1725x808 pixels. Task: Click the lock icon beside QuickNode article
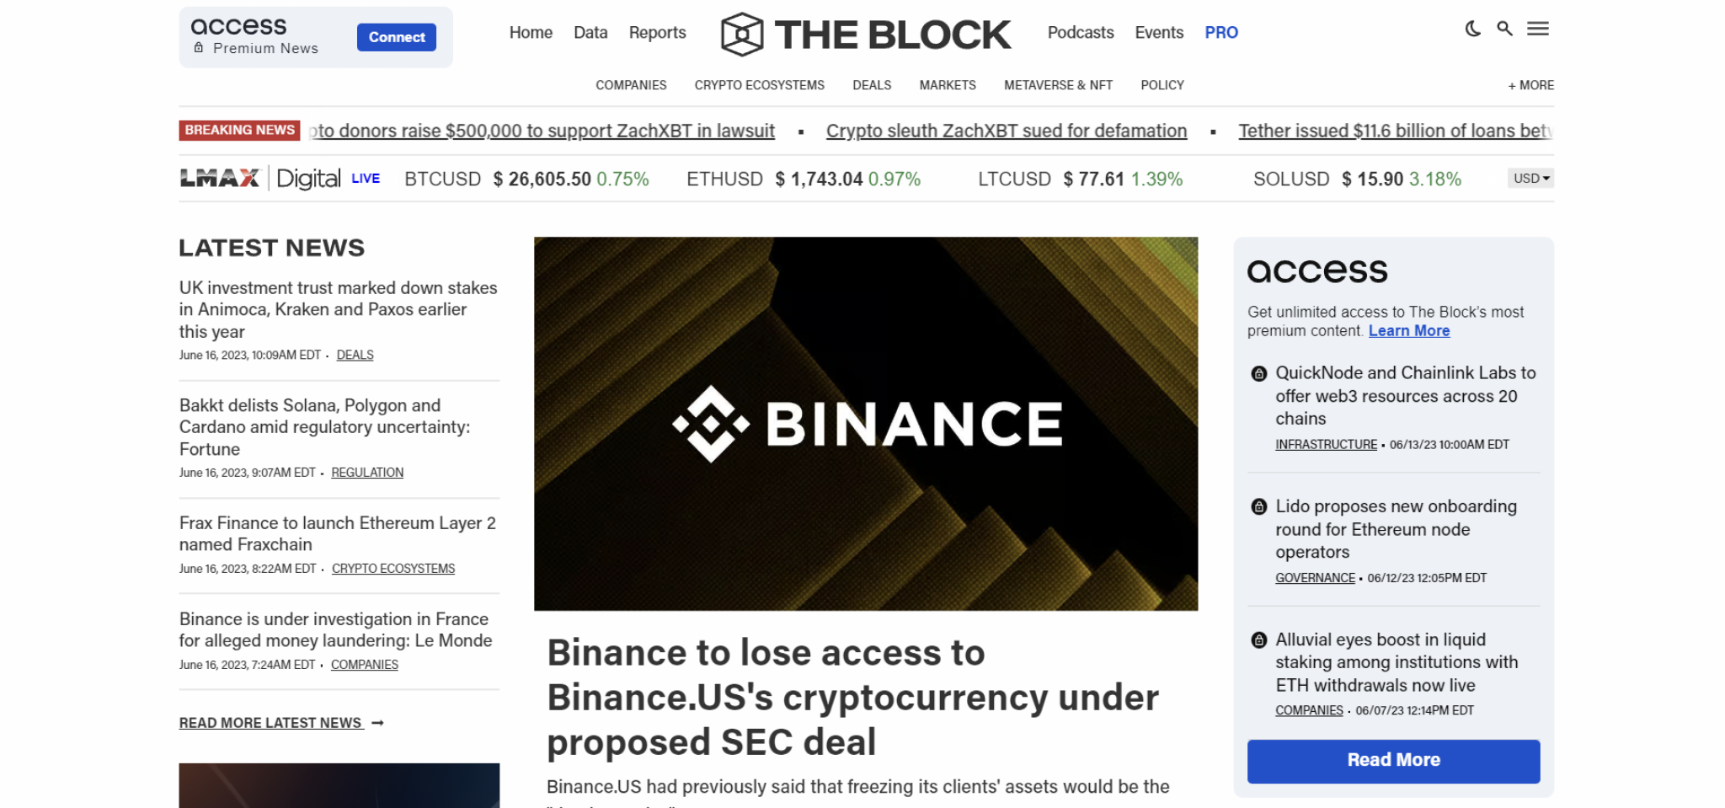tap(1258, 372)
